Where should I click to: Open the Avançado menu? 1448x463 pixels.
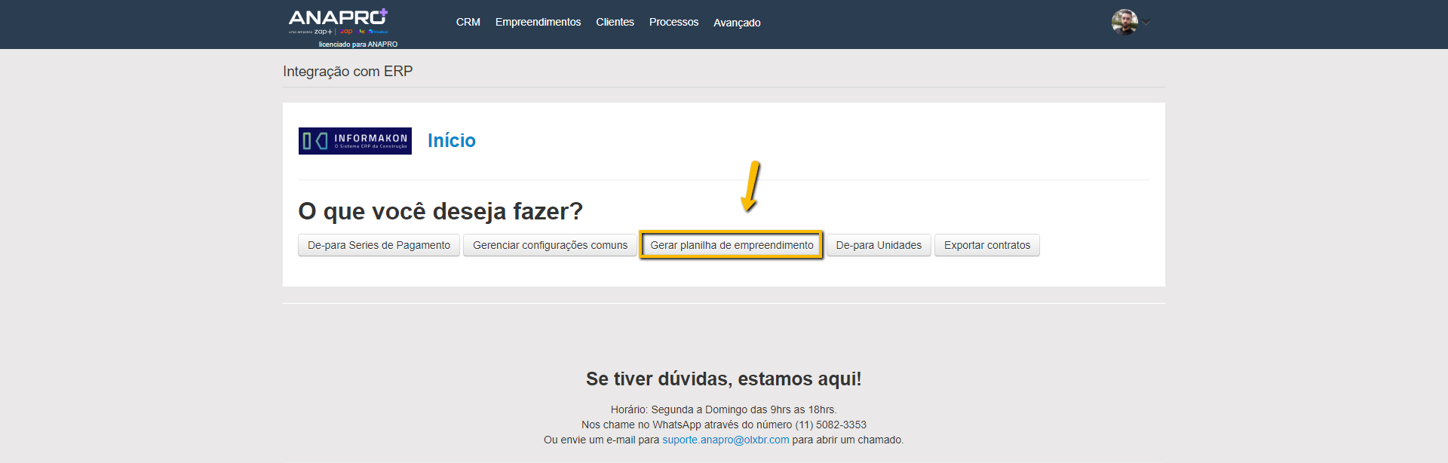coord(737,23)
